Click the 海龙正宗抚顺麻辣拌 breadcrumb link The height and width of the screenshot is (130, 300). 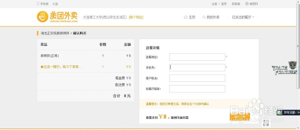(x=55, y=33)
